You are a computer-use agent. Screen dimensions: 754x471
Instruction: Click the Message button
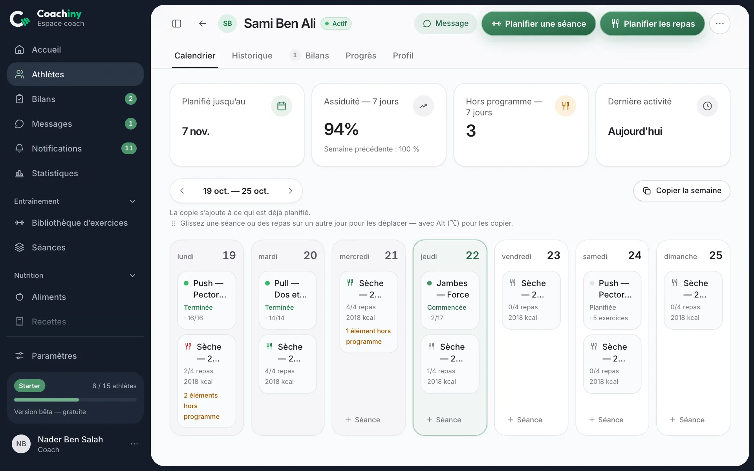click(445, 24)
